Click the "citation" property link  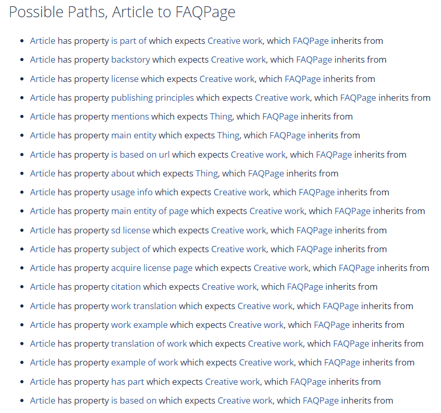[126, 287]
